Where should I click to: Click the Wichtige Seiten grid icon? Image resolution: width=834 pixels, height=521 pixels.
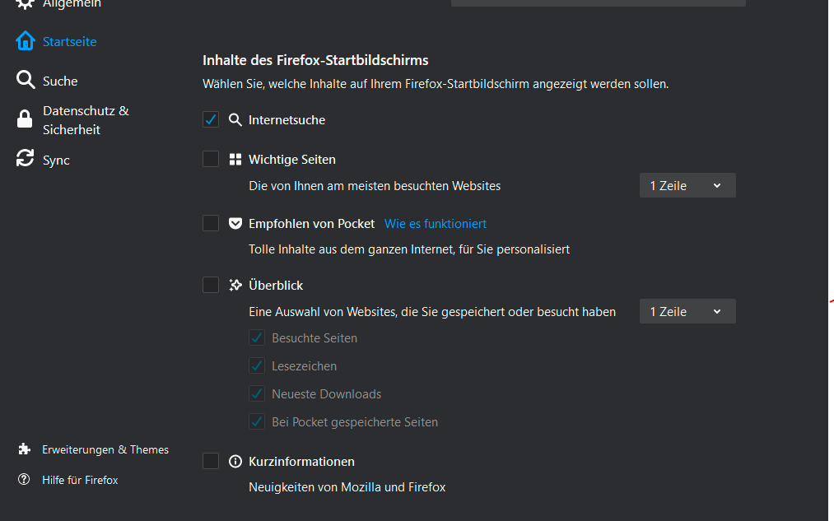point(235,160)
